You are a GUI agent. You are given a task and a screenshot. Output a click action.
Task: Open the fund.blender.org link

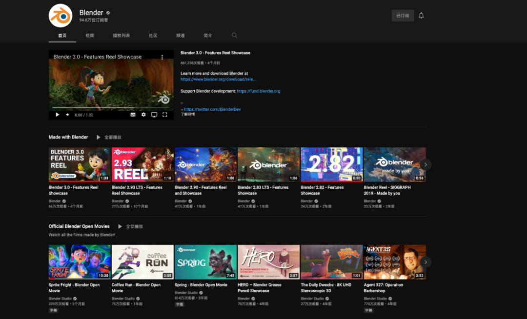pyautogui.click(x=259, y=91)
